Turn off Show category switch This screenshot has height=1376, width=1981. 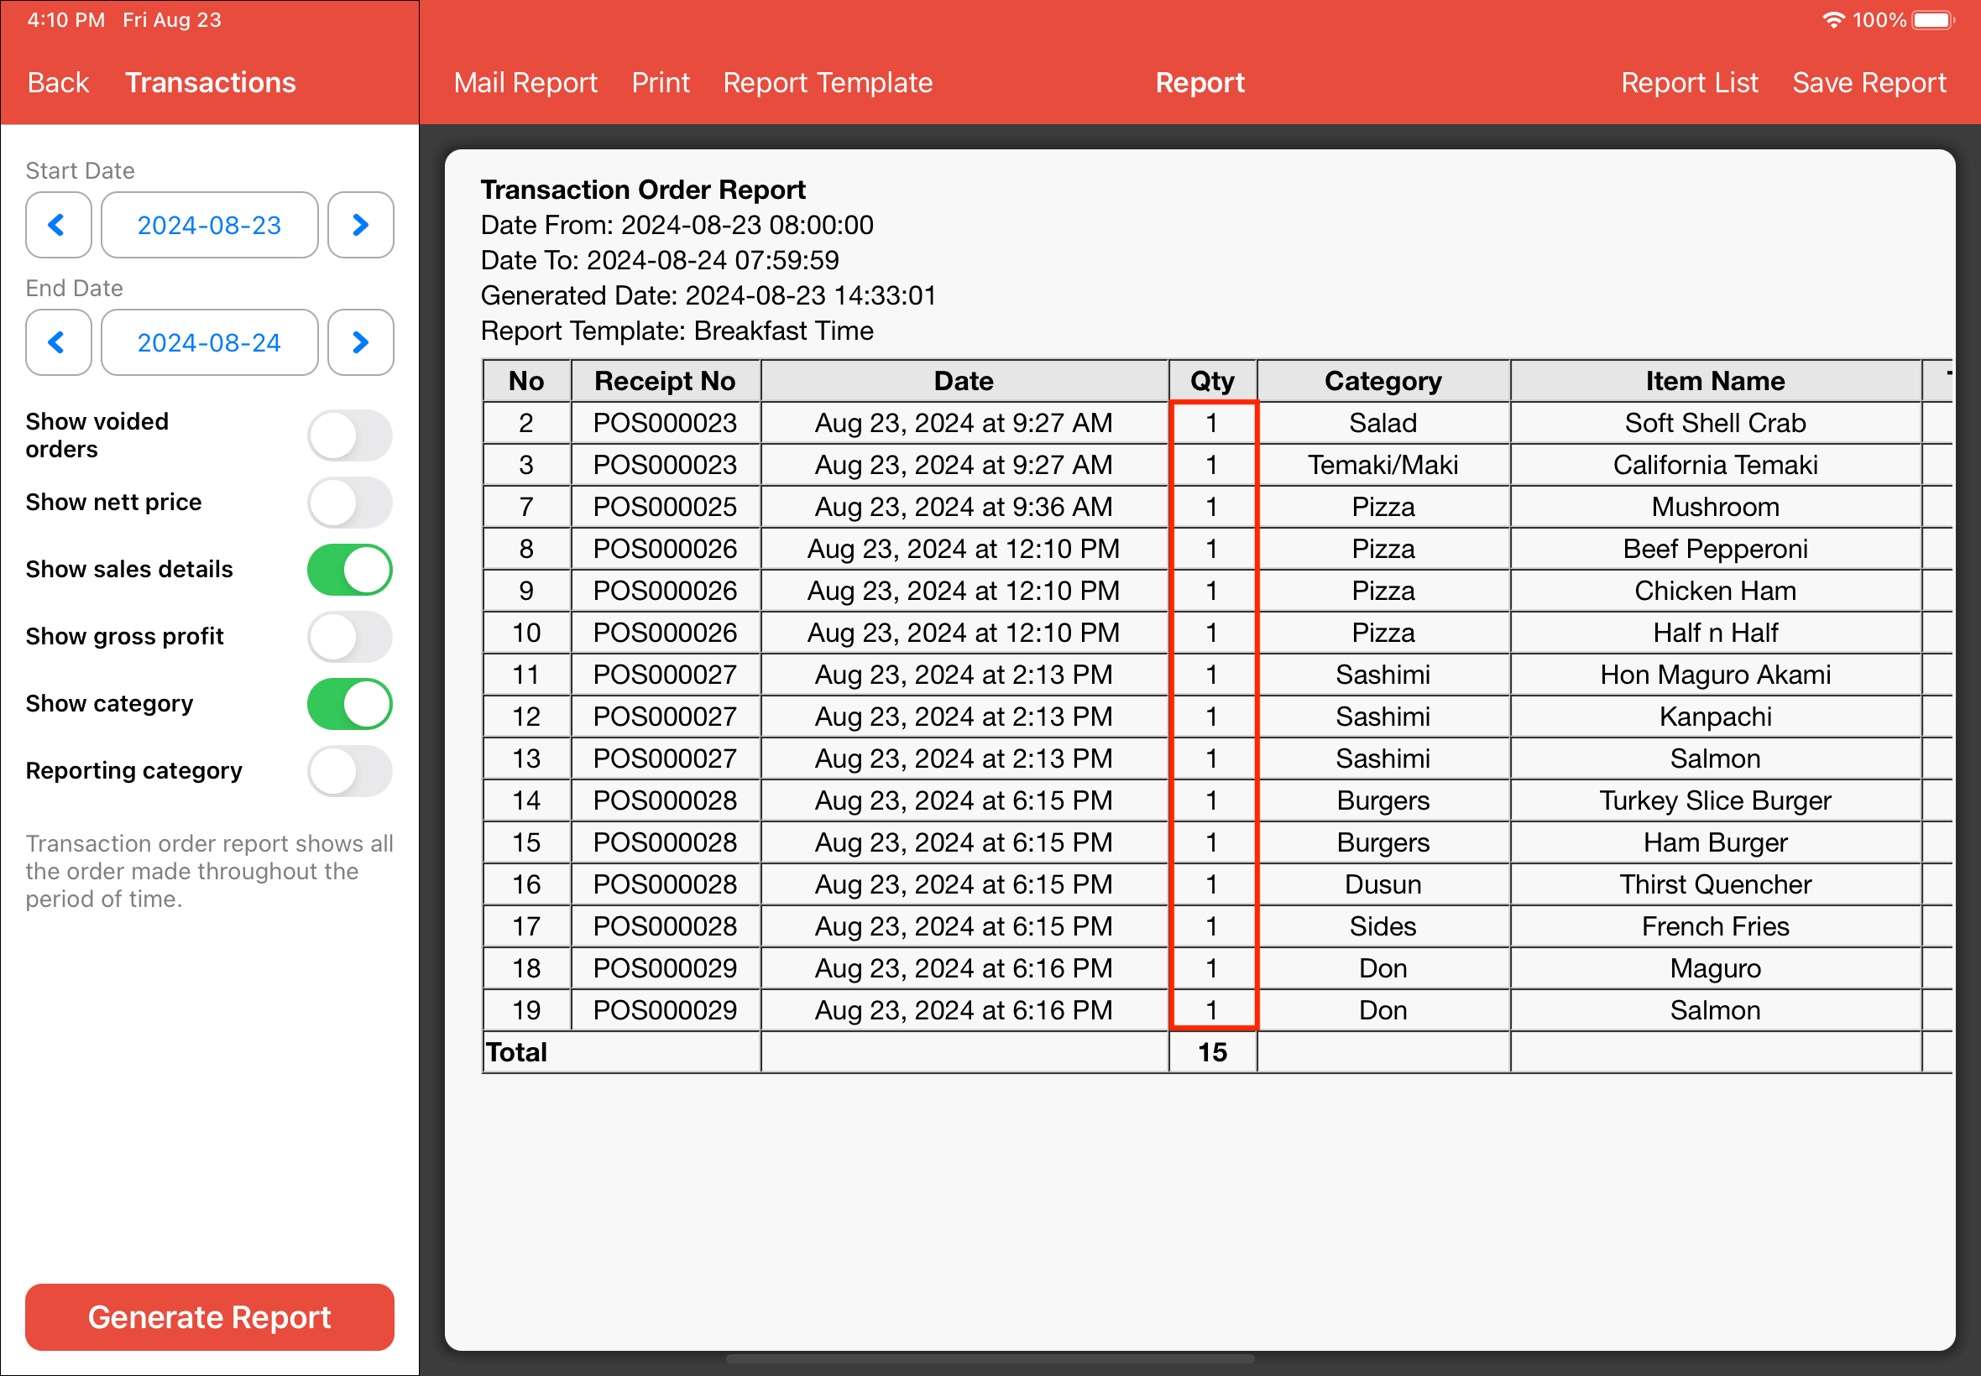tap(349, 705)
